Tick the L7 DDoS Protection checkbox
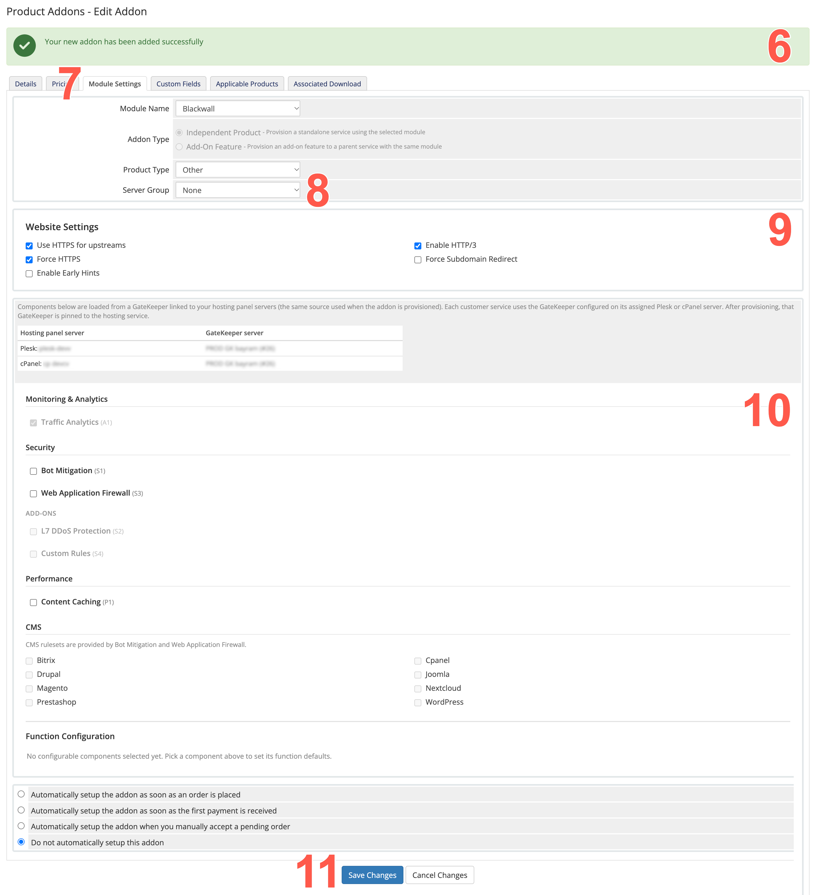 [x=33, y=531]
